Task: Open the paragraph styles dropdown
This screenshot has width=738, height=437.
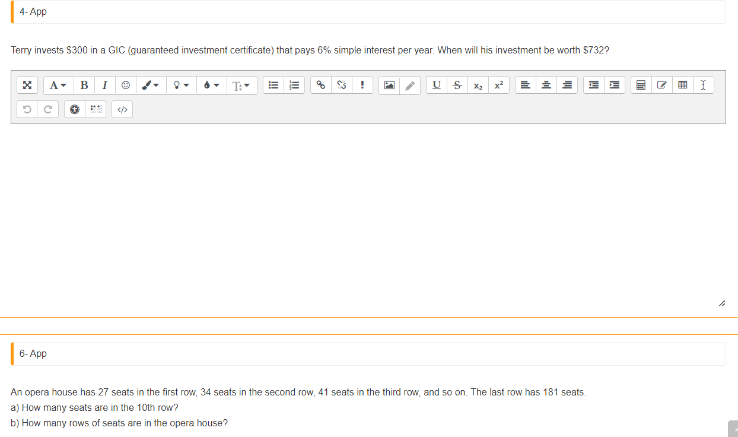Action: click(58, 85)
